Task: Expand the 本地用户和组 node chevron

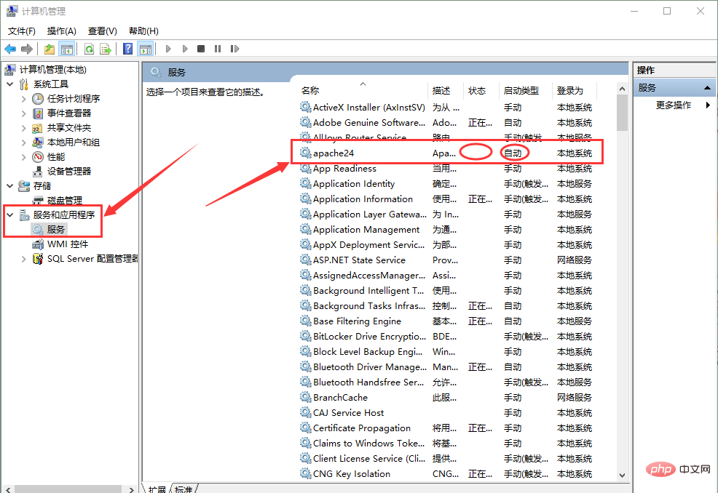Action: tap(24, 143)
